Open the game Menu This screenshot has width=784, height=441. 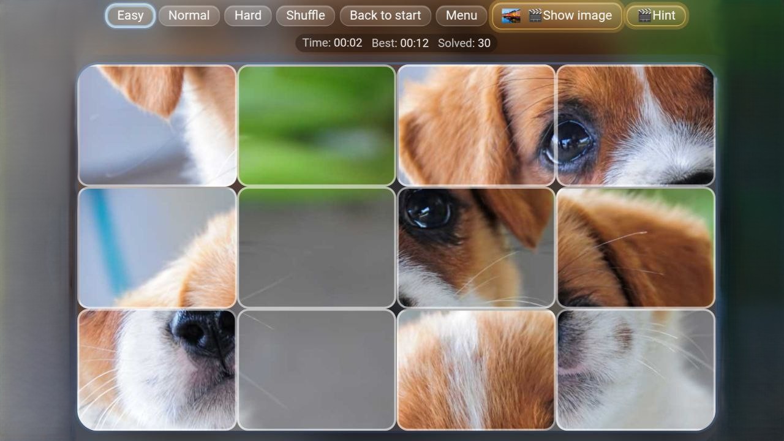click(x=461, y=15)
